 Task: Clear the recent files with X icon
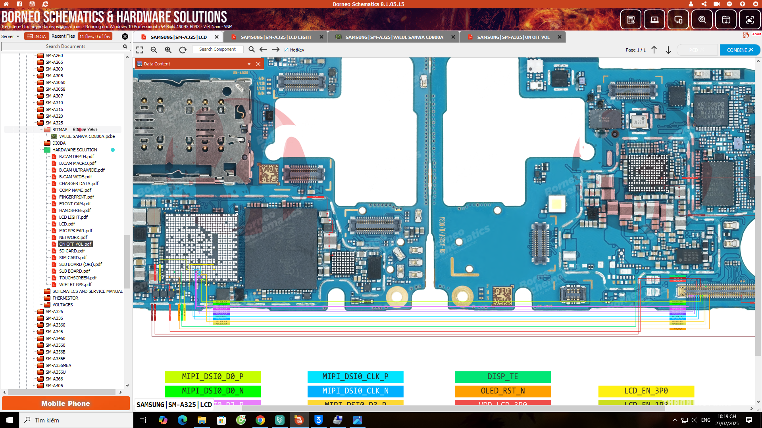tap(125, 36)
